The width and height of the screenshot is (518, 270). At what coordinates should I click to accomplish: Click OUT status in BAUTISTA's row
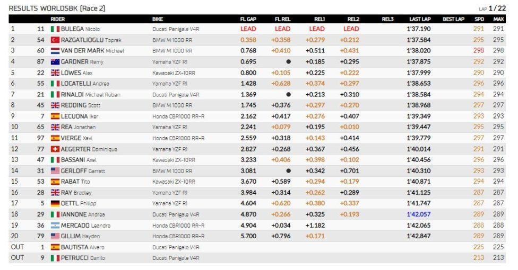[x=18, y=247]
